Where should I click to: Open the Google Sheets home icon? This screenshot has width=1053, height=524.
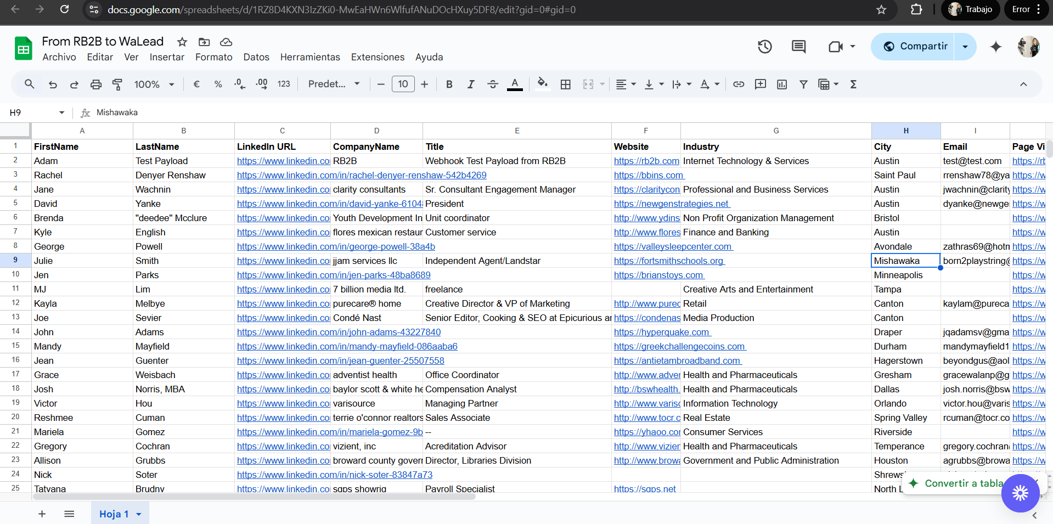[x=23, y=48]
